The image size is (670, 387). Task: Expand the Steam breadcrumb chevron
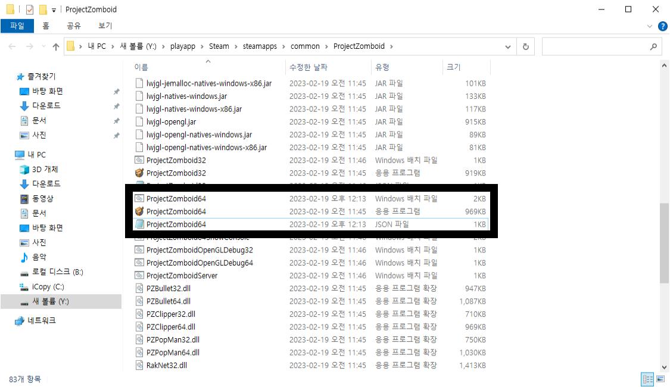tap(236, 46)
